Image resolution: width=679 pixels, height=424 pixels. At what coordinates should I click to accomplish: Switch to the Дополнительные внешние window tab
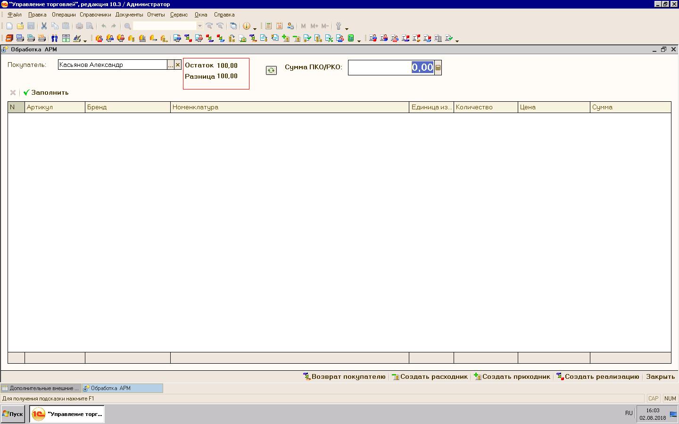point(41,388)
